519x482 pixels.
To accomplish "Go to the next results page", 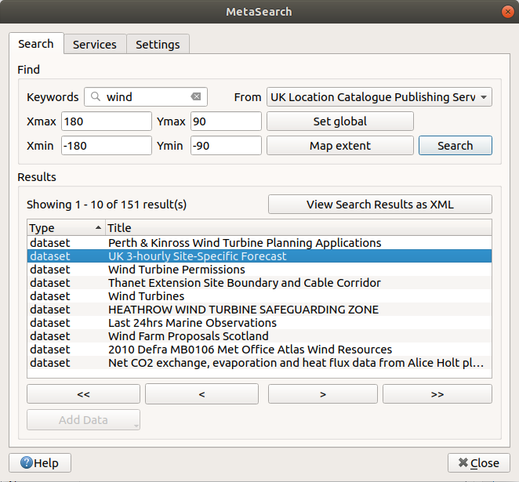I will click(x=322, y=394).
